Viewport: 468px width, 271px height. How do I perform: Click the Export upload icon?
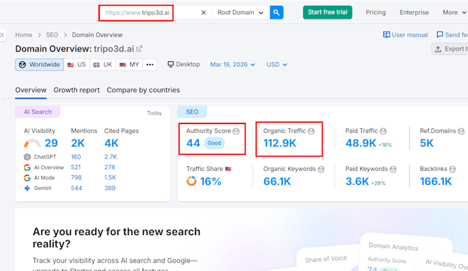(x=438, y=49)
